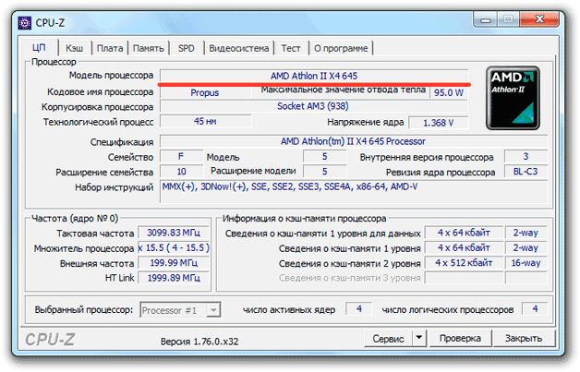The image size is (580, 372).
Task: Open the Плата tab
Action: tap(110, 48)
